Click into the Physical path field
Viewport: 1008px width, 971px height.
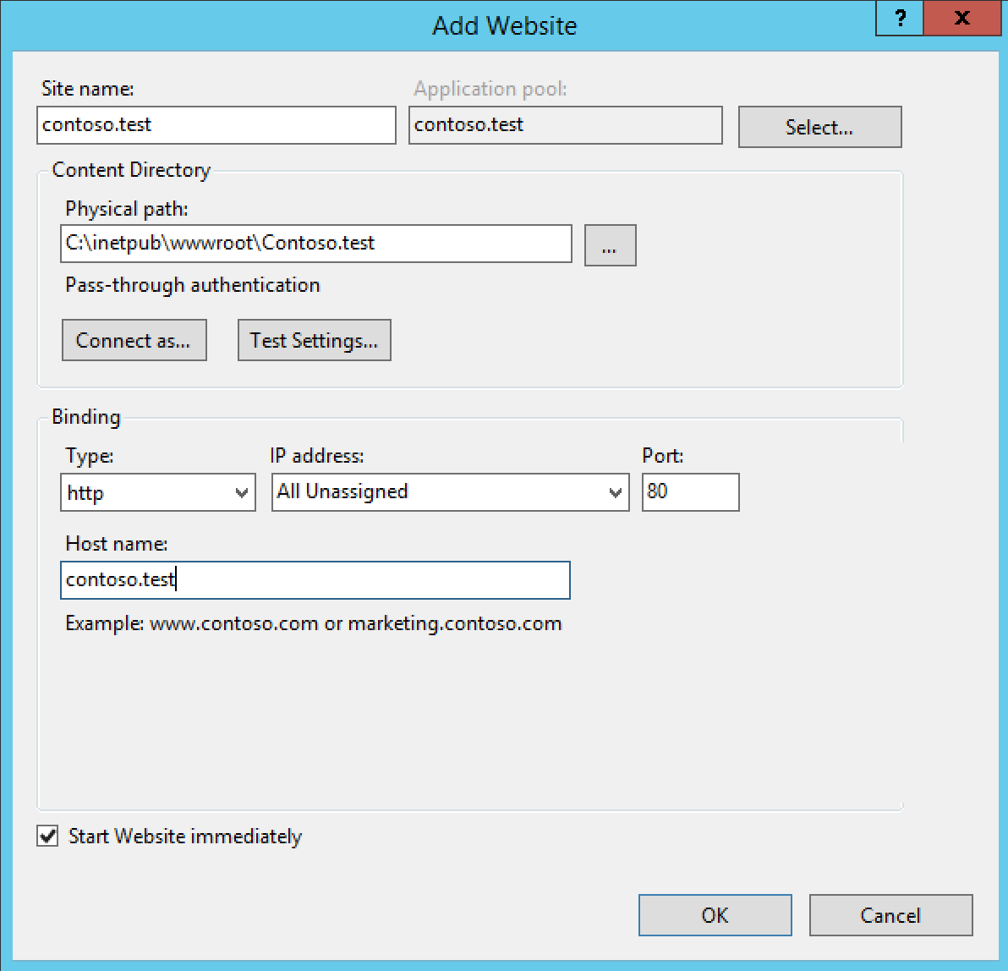click(316, 244)
